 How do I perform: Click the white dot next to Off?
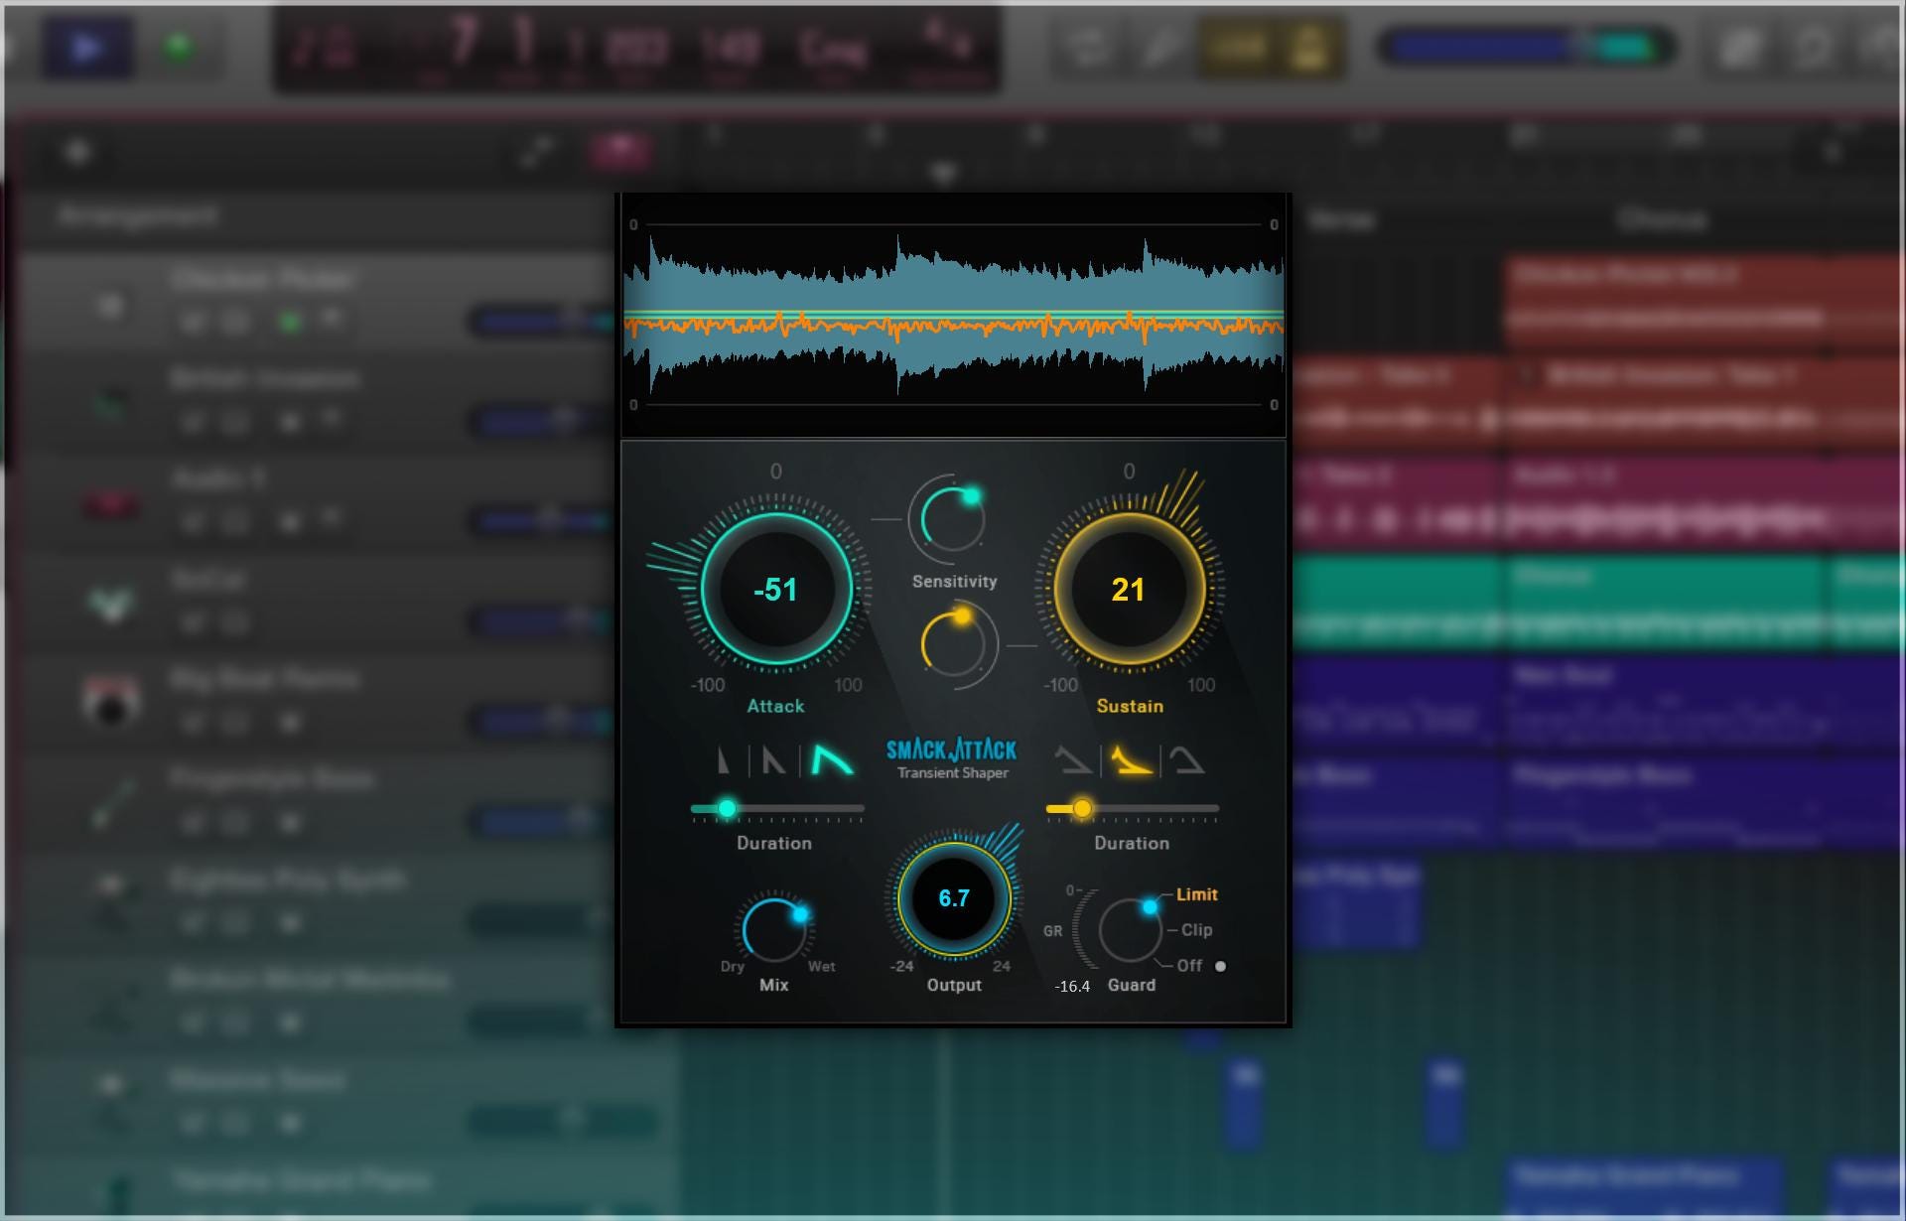1220,966
